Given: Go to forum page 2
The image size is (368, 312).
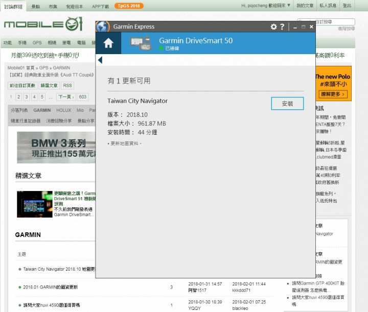Looking at the screenshot, I should pos(19,97).
